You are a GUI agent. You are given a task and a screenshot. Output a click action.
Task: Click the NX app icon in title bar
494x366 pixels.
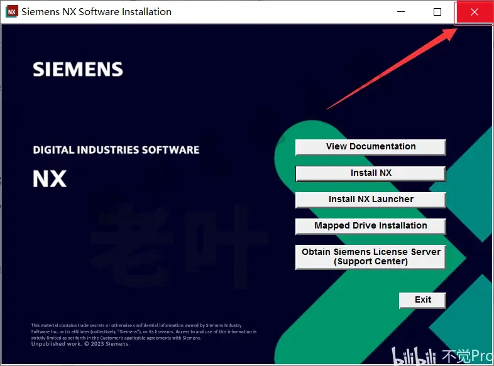[12, 12]
